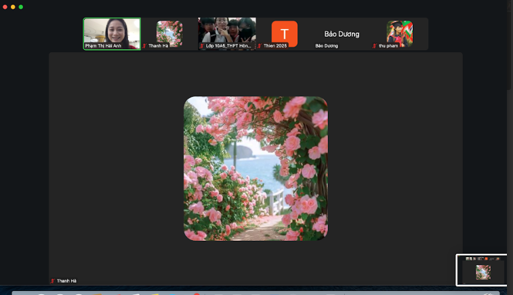Viewport: 513px width, 295px height.
Task: Click the large Bảo Dương name in the strip
Action: coord(342,34)
